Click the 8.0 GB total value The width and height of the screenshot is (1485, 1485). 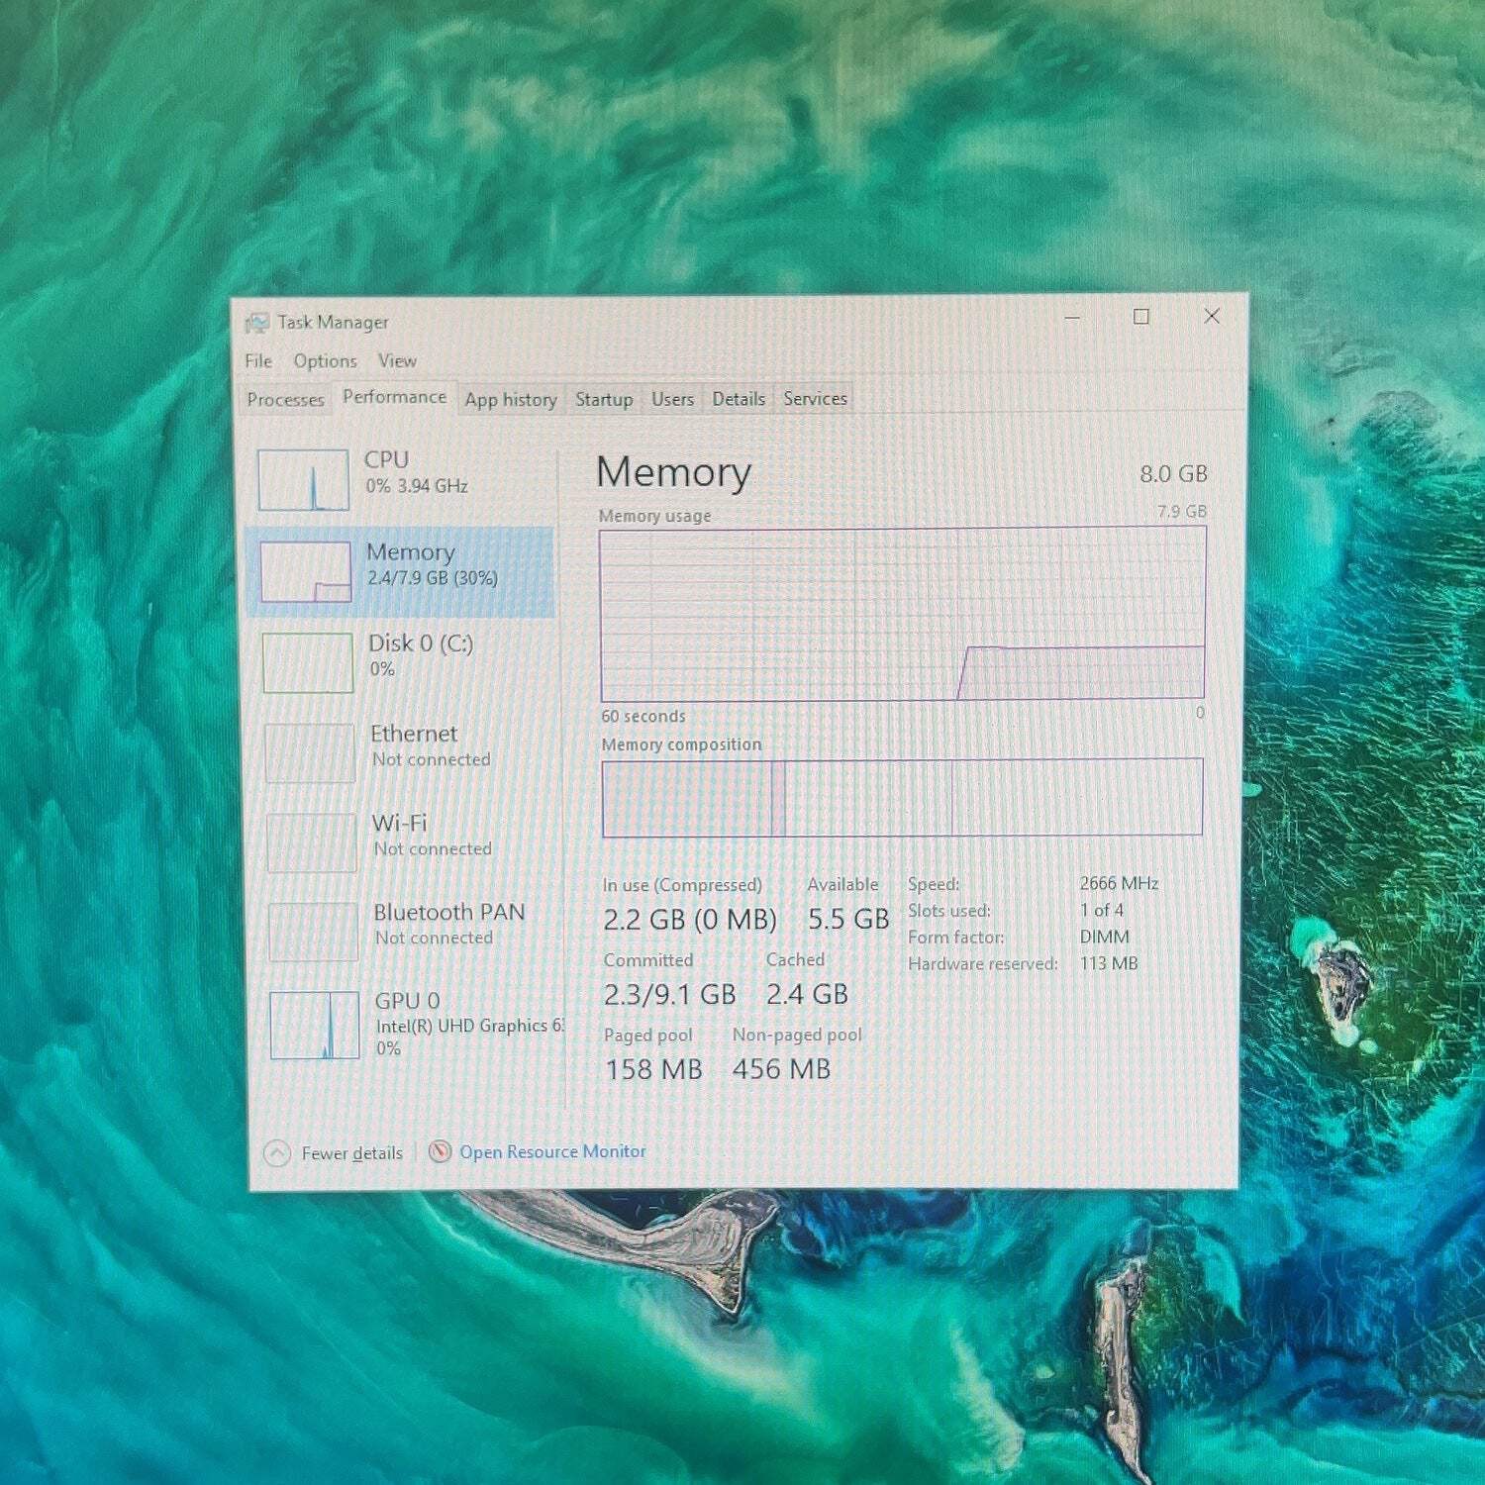1173,474
